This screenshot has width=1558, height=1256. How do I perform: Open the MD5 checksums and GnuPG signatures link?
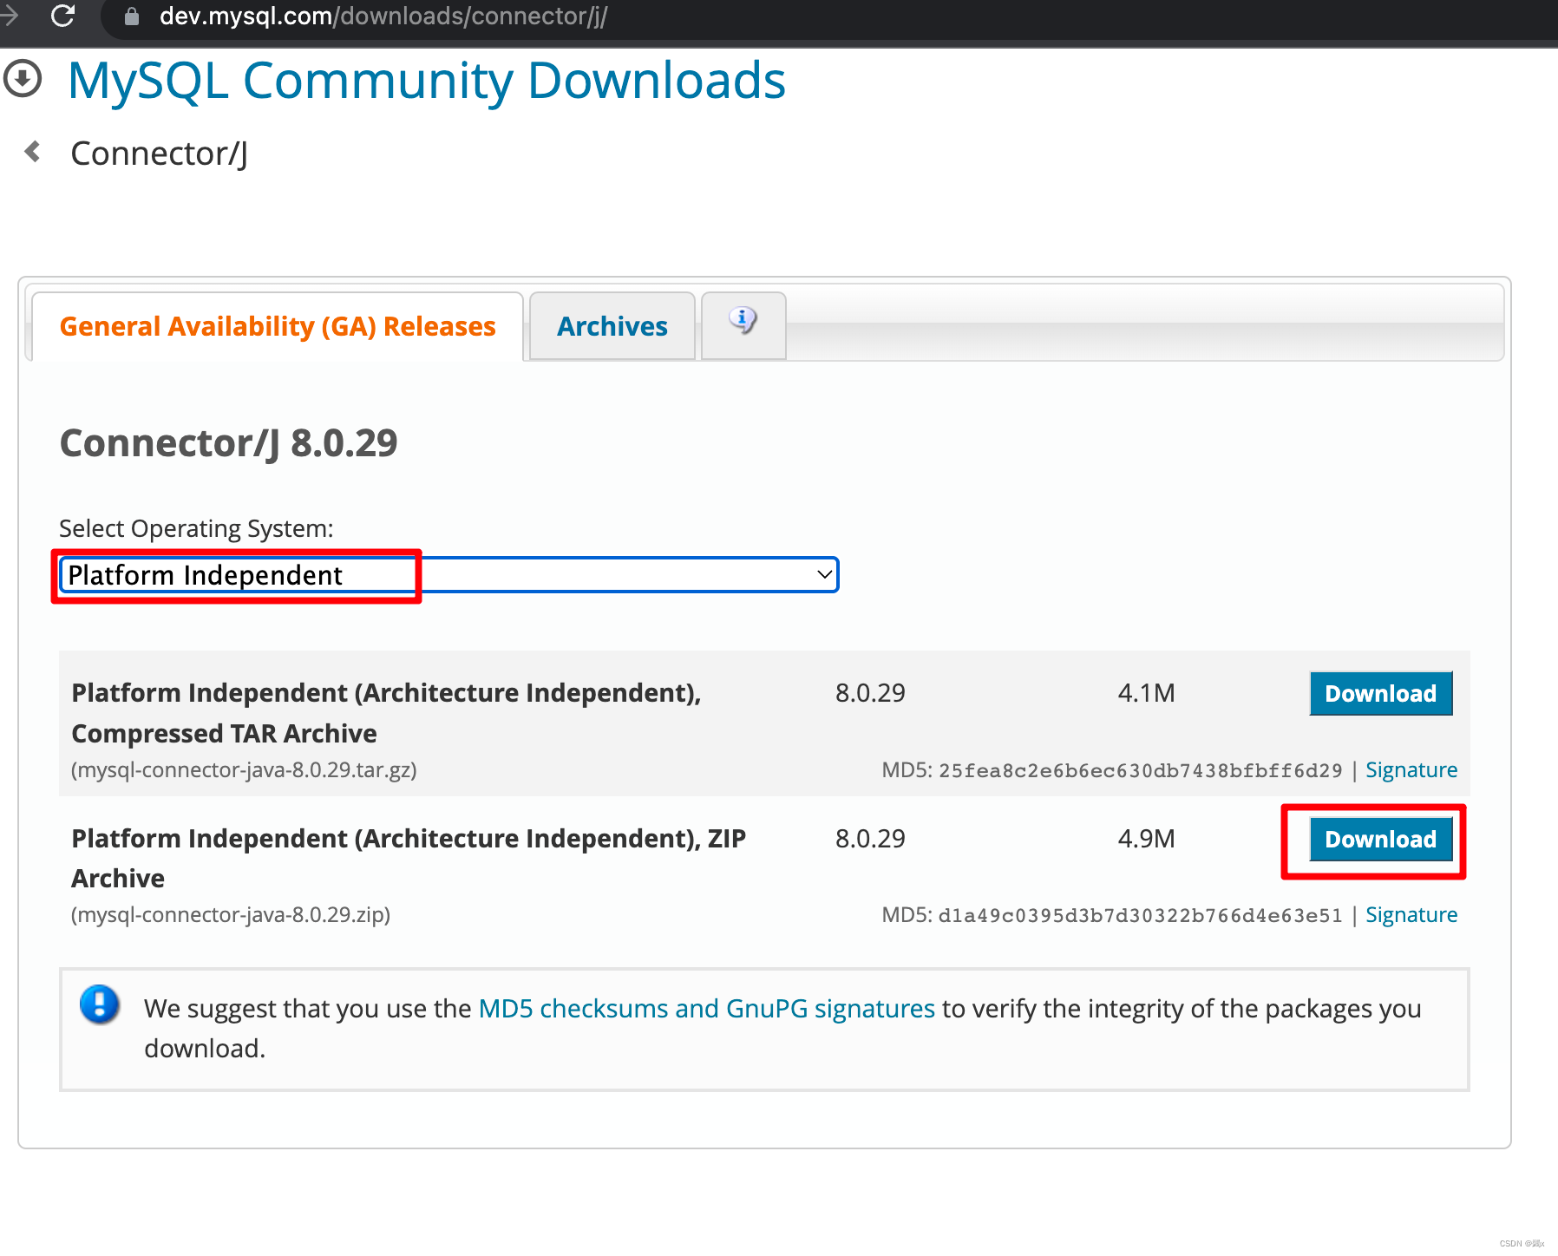707,1008
